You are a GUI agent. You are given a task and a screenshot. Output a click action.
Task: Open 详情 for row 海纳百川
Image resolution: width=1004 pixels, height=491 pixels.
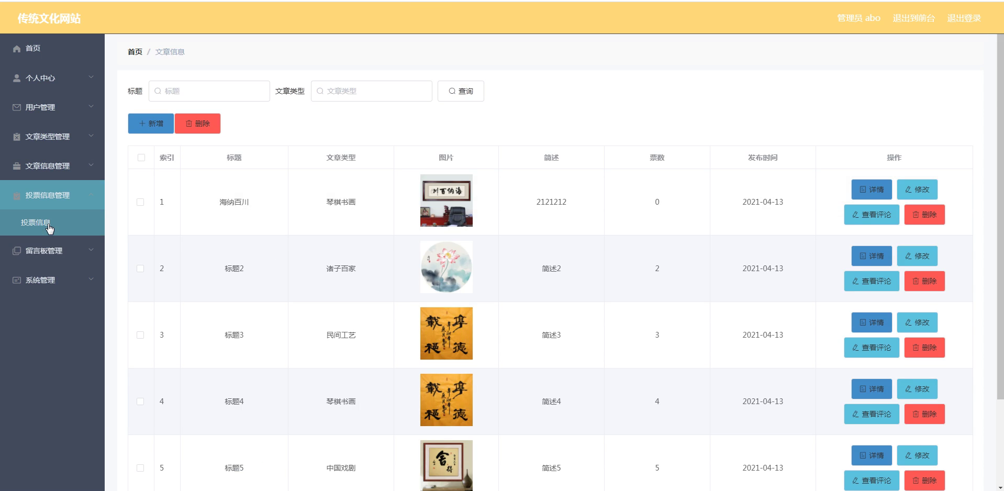pos(872,189)
